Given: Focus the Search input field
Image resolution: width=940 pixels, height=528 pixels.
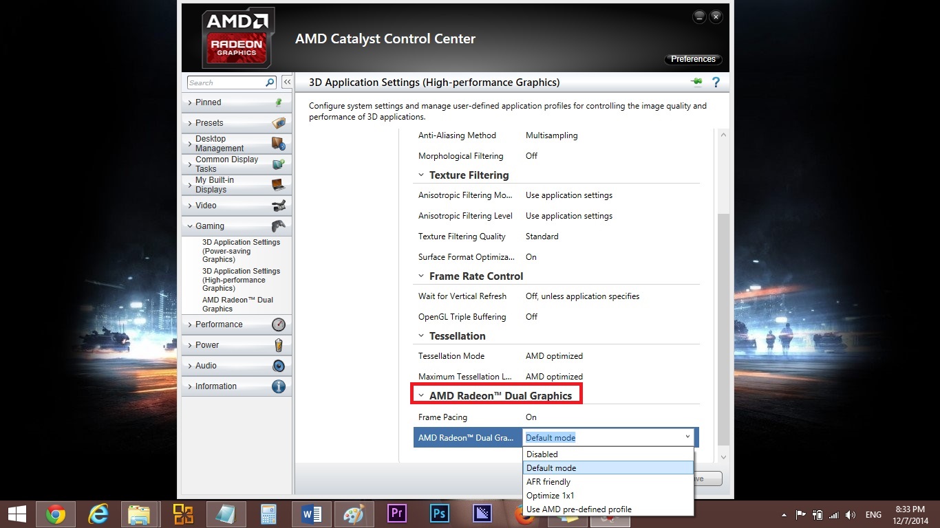Looking at the screenshot, I should click(x=226, y=82).
